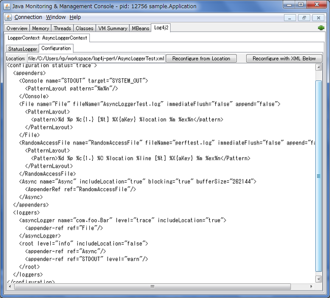Click the AppenderRef ref="RandomAccessFile" line
This screenshot has width=330, height=298.
coord(80,190)
